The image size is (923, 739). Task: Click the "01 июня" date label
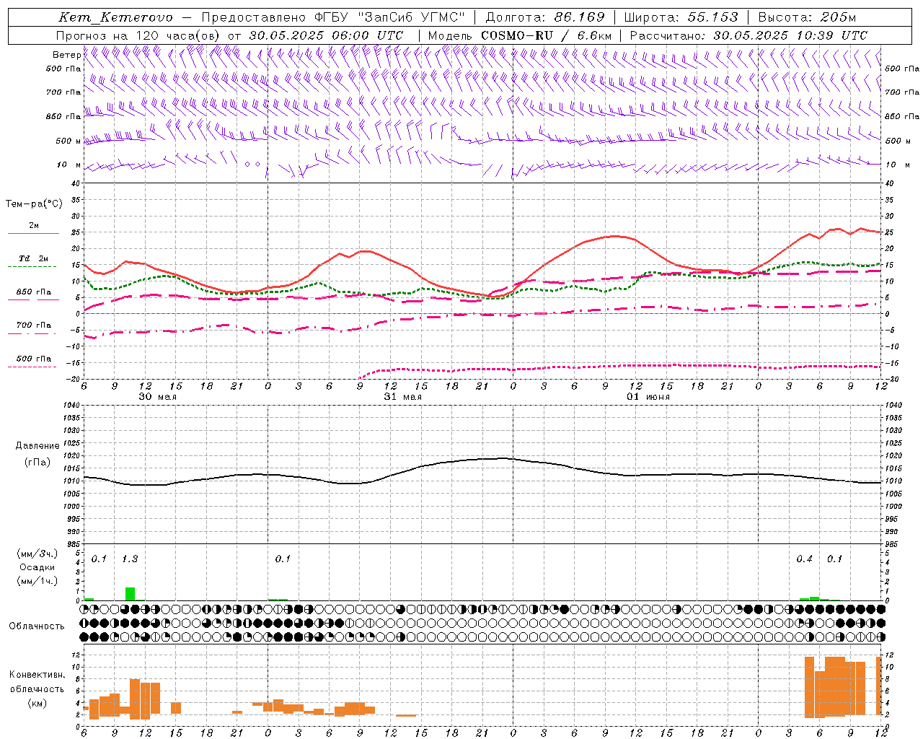point(648,396)
